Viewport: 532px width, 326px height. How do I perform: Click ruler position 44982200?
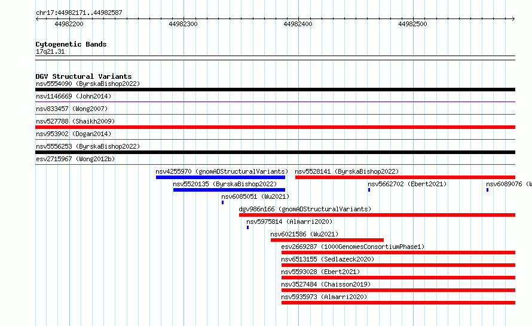coord(69,24)
